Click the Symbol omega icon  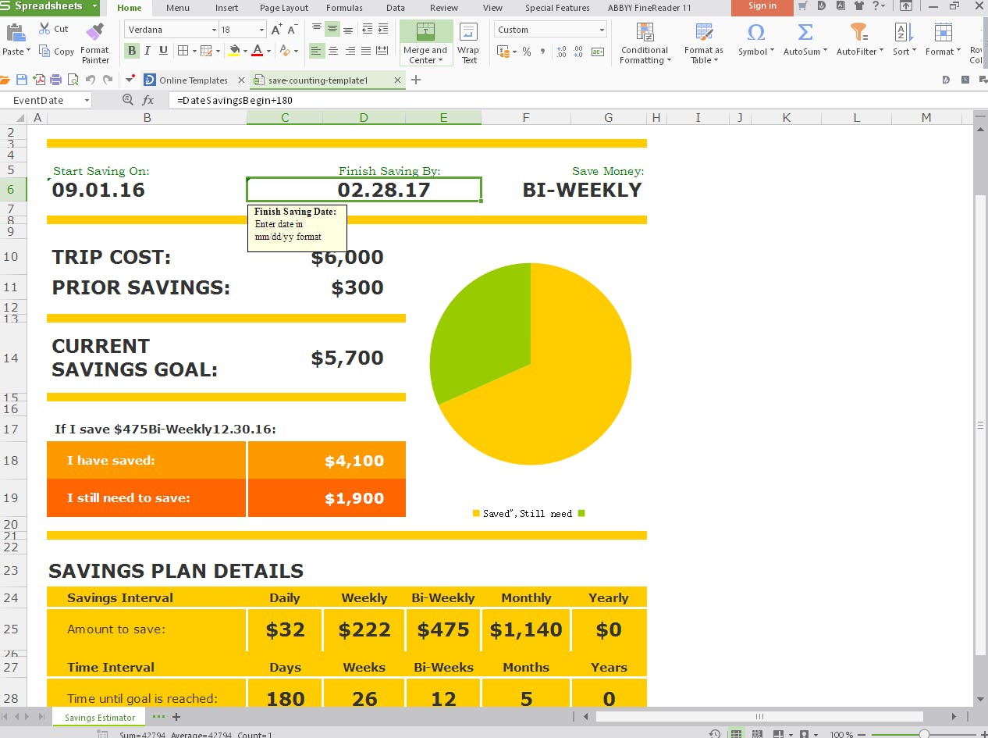(755, 33)
